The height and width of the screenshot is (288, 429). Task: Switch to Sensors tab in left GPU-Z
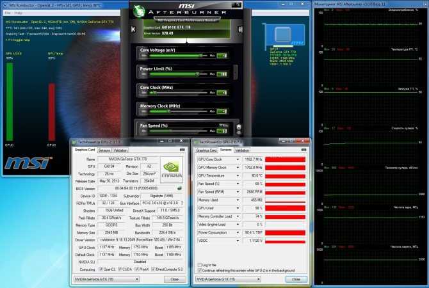(104, 150)
